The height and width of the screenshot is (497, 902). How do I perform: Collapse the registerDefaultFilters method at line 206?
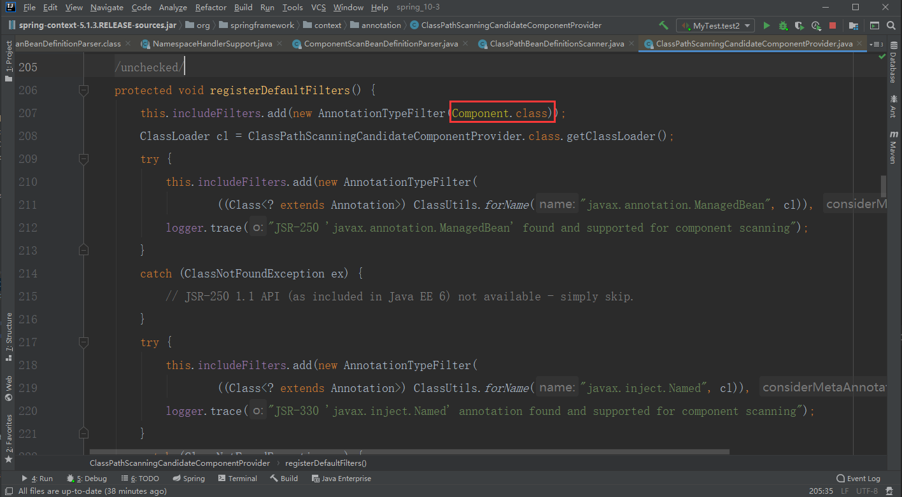coord(83,90)
